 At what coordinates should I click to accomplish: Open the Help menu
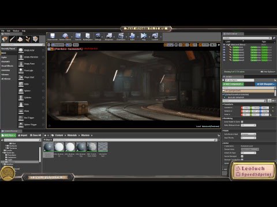click(24, 30)
